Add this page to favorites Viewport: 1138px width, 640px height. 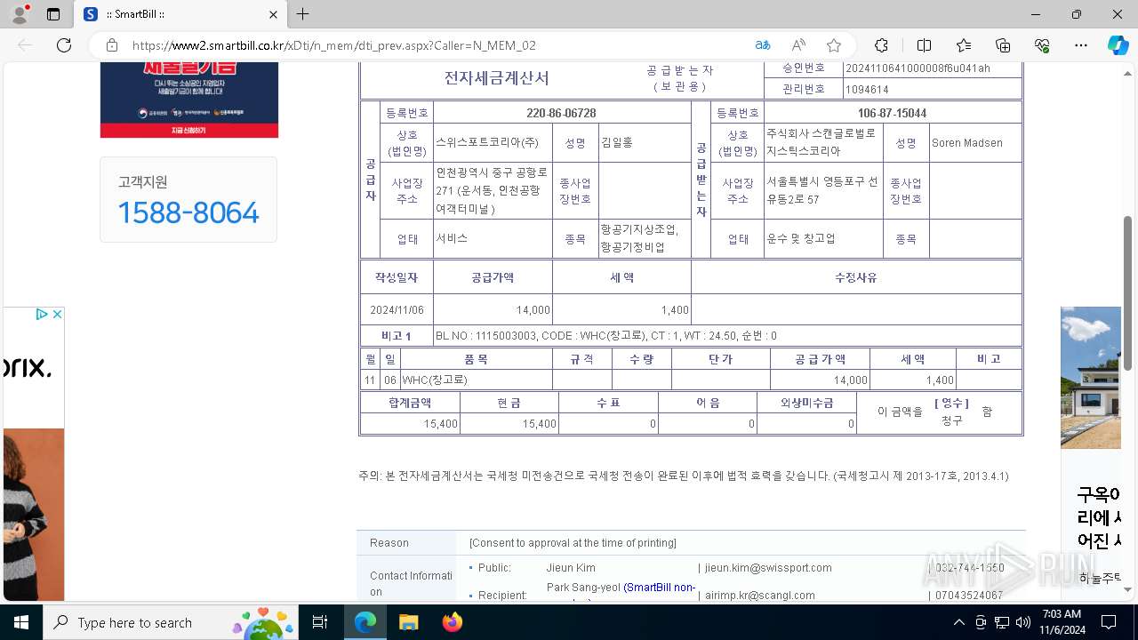pyautogui.click(x=834, y=45)
